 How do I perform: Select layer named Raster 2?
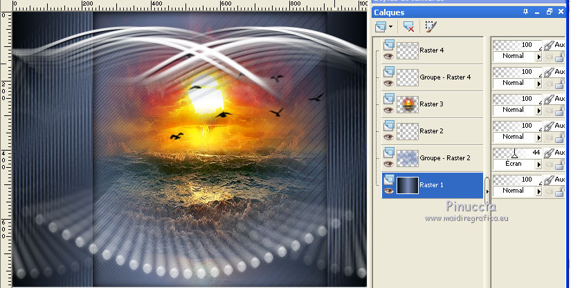[431, 131]
